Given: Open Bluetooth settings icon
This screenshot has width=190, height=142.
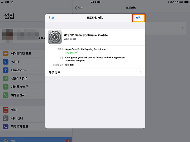Looking at the screenshot, I should (x=6, y=70).
